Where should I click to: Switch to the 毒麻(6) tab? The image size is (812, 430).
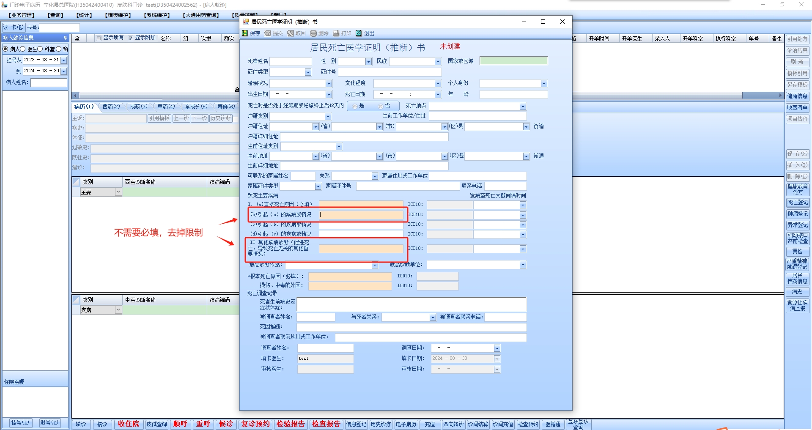click(226, 107)
